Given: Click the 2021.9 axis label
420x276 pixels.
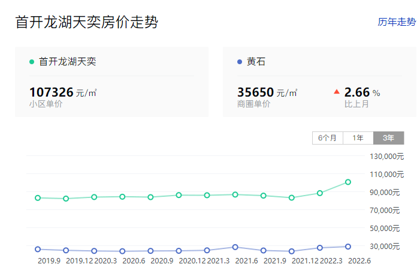Looking at the screenshot, I should click(x=275, y=261).
